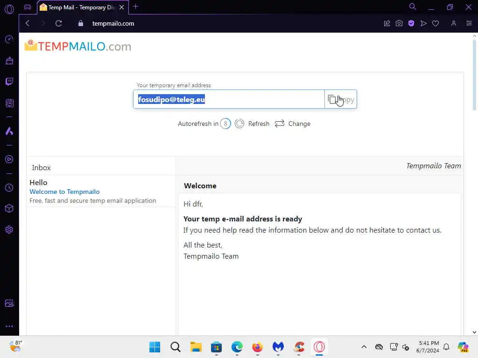
Task: Click the TEMPMAILO.com logo
Action: (78, 46)
